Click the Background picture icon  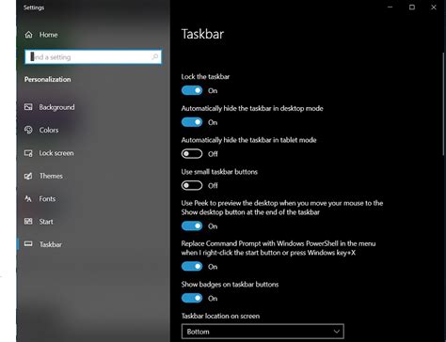coord(28,107)
